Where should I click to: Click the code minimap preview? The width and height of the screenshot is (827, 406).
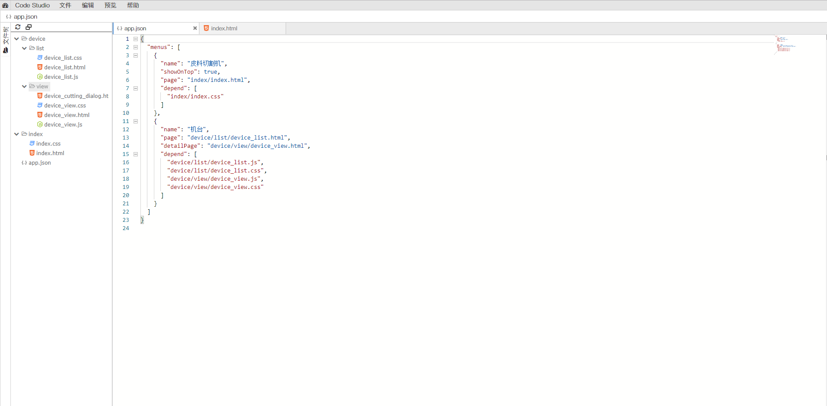785,45
